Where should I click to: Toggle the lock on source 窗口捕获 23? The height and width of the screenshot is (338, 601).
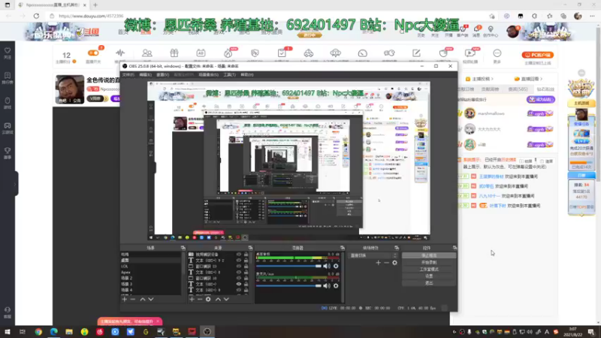pyautogui.click(x=246, y=267)
